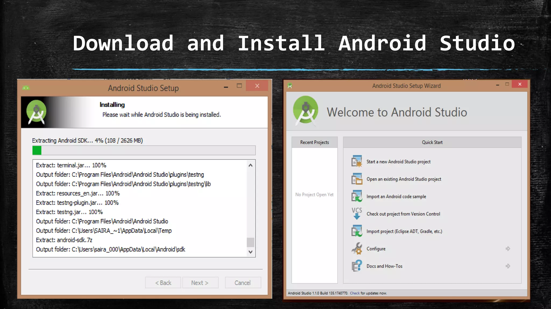This screenshot has width=551, height=309.
Task: Close the Android Studio Setup Wizard window
Action: point(520,84)
